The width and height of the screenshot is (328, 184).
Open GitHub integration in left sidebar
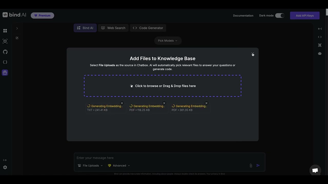5,52
